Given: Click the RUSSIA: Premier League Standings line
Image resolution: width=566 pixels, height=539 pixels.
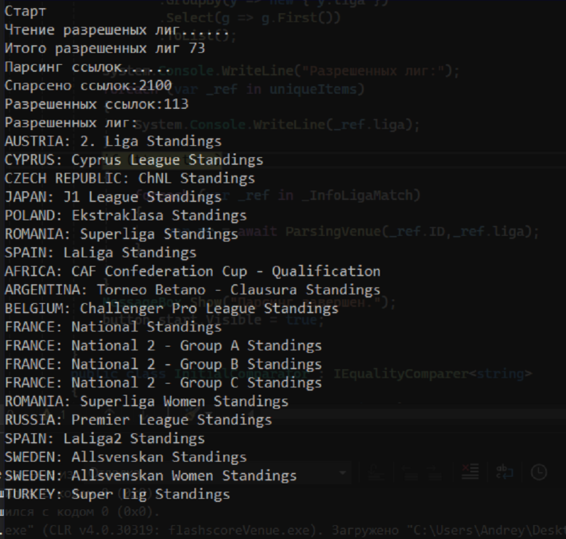Looking at the screenshot, I should [x=138, y=420].
